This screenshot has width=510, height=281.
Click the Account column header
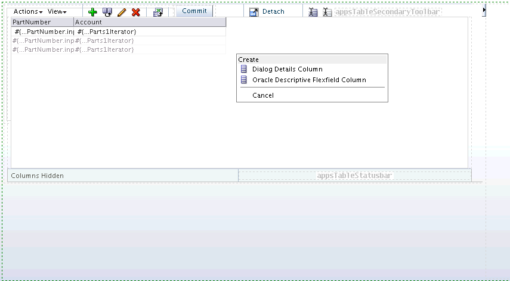(x=150, y=22)
